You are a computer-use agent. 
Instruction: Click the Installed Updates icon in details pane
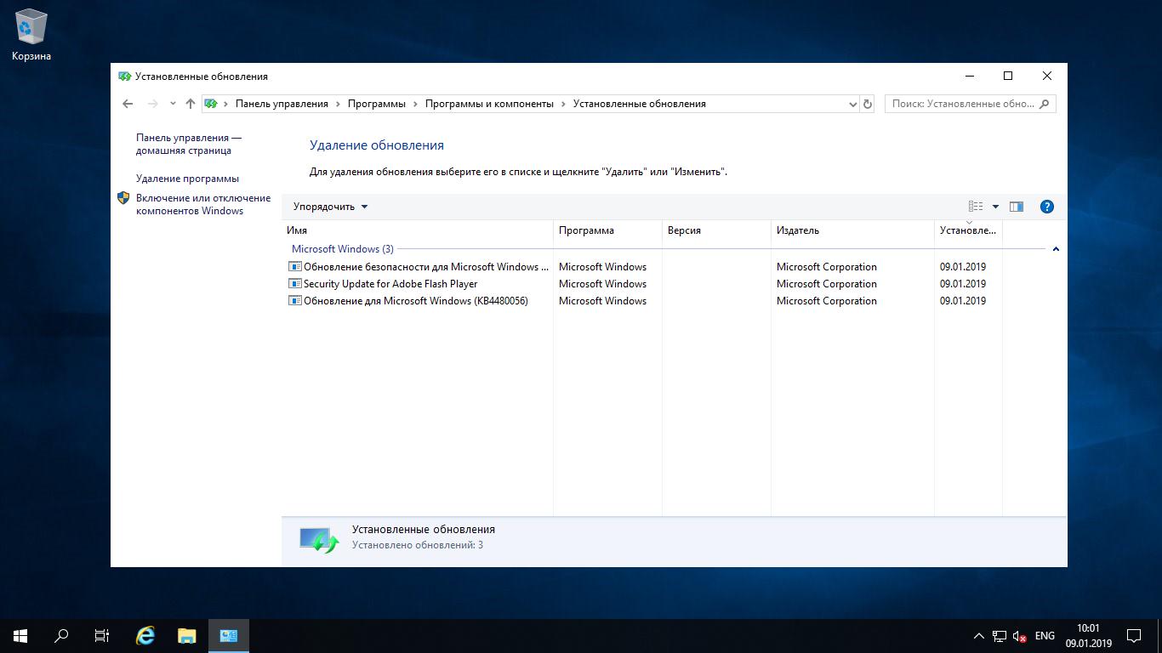[319, 539]
